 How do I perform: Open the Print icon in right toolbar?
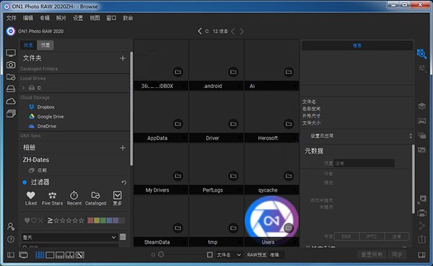click(421, 213)
